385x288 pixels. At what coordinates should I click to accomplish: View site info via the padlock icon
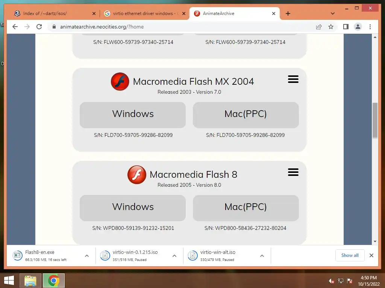(54, 27)
